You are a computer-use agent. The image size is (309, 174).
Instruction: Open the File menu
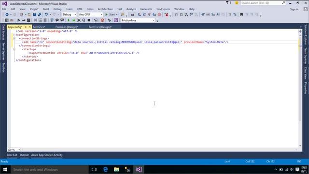[4, 9]
